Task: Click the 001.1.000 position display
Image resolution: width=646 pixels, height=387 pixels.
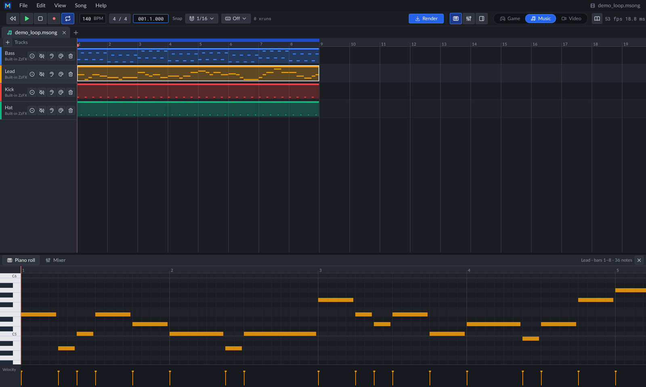Action: click(151, 19)
